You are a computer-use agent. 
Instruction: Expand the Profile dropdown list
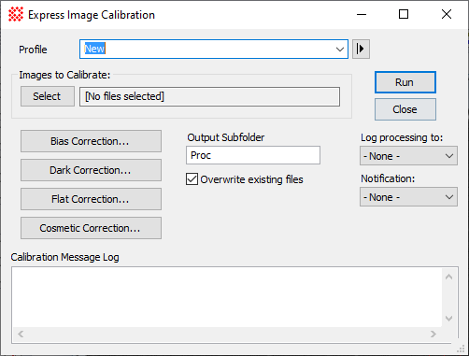pyautogui.click(x=340, y=50)
